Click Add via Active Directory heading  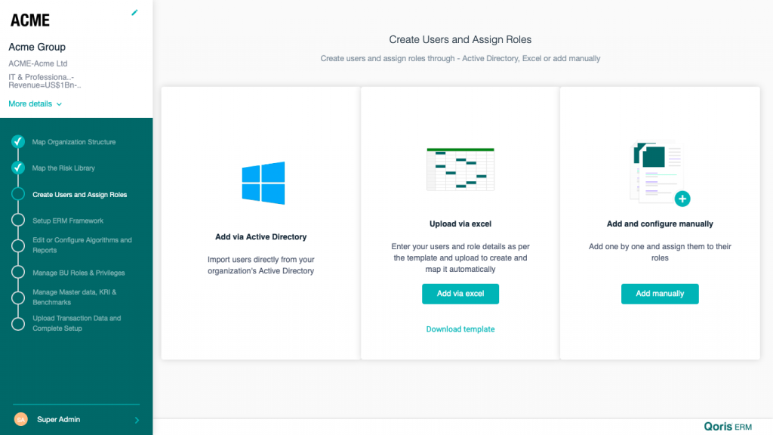(x=260, y=237)
